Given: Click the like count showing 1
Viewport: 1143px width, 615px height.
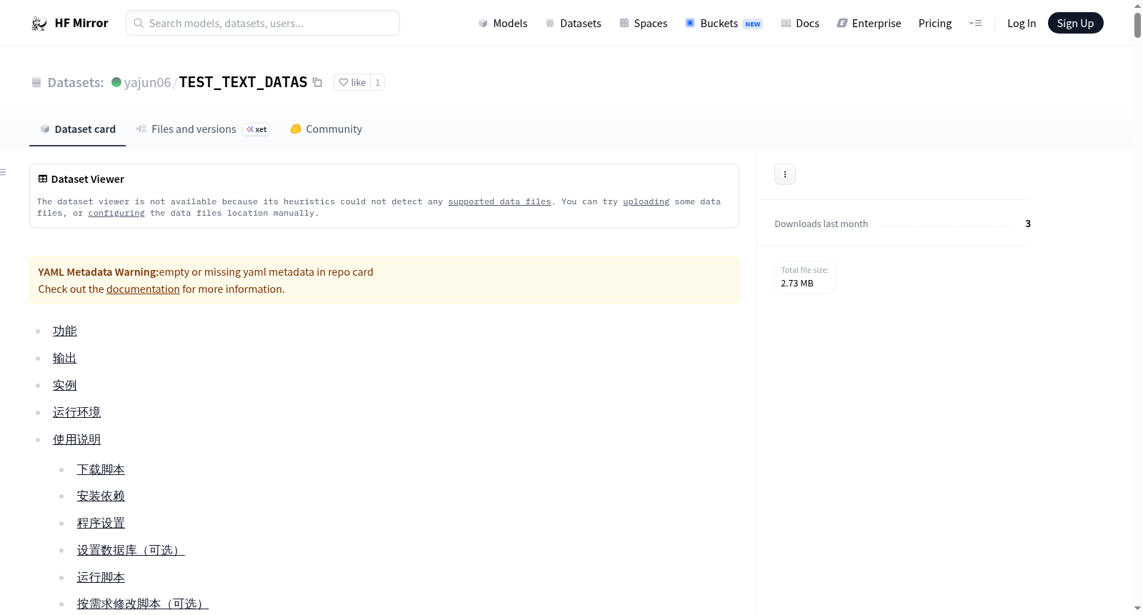Looking at the screenshot, I should pos(378,82).
